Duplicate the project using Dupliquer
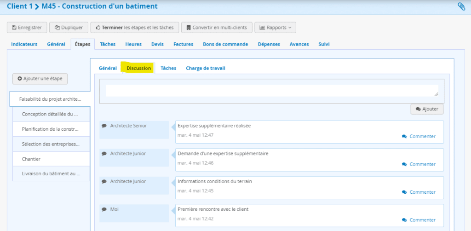Image resolution: width=471 pixels, height=231 pixels. [x=69, y=28]
